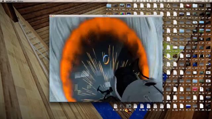Select the Si..k desktop file
Screen dimensions: 212x119
pyautogui.click(x=182, y=40)
